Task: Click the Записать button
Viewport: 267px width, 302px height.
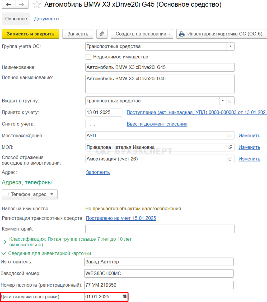Action: pos(78,34)
